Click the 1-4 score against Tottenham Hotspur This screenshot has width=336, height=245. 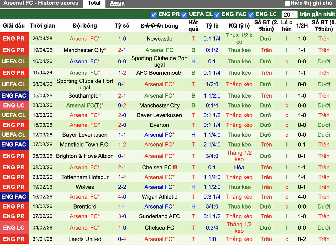pos(122,177)
